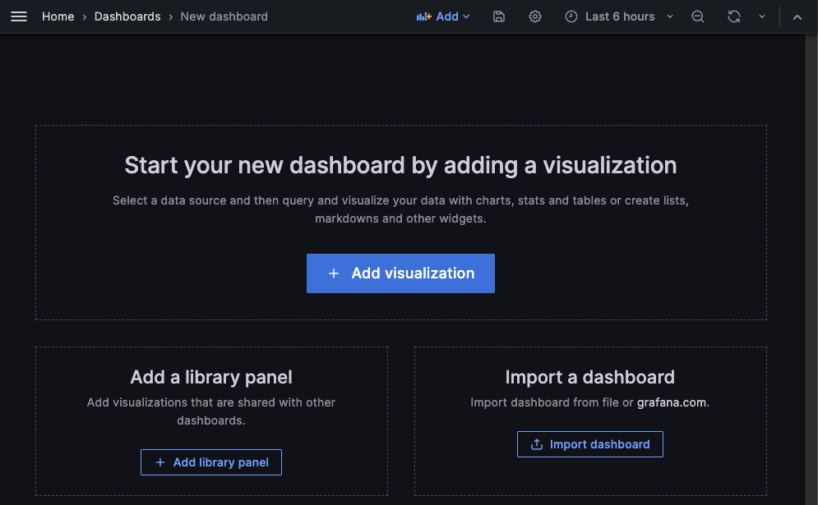Click Import dashboard button

[590, 444]
